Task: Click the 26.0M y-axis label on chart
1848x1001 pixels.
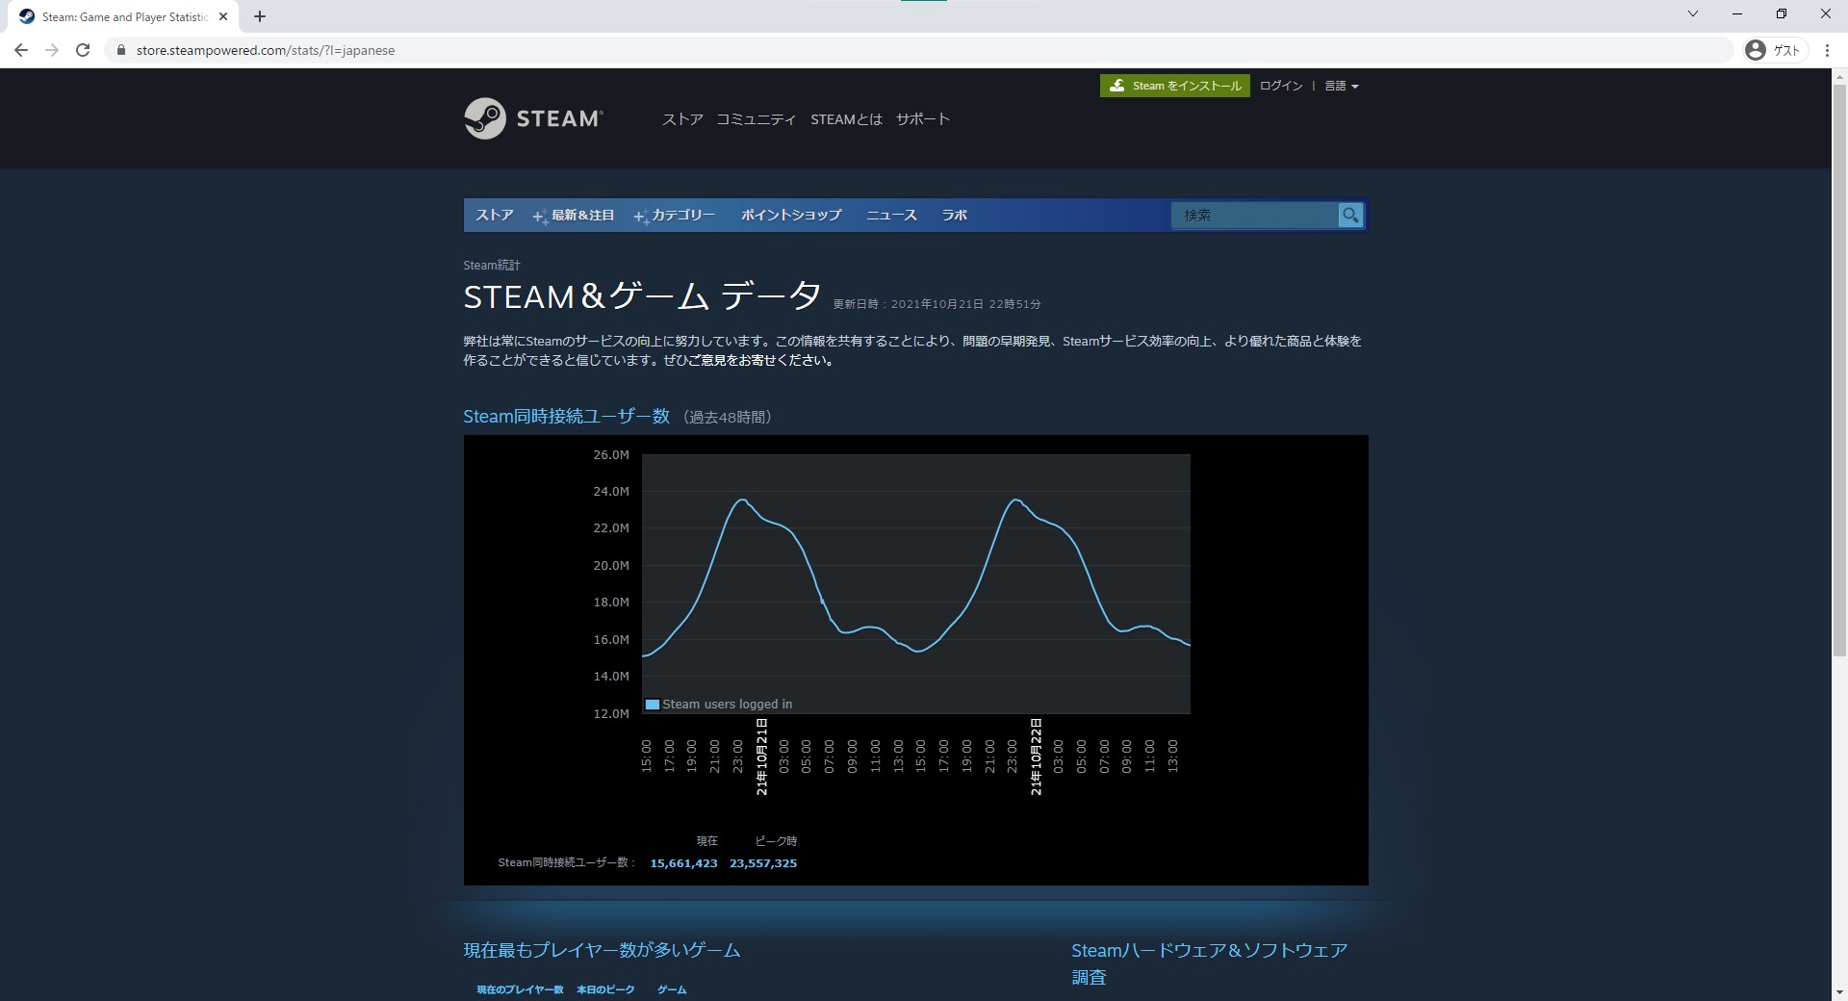Action: pyautogui.click(x=611, y=454)
